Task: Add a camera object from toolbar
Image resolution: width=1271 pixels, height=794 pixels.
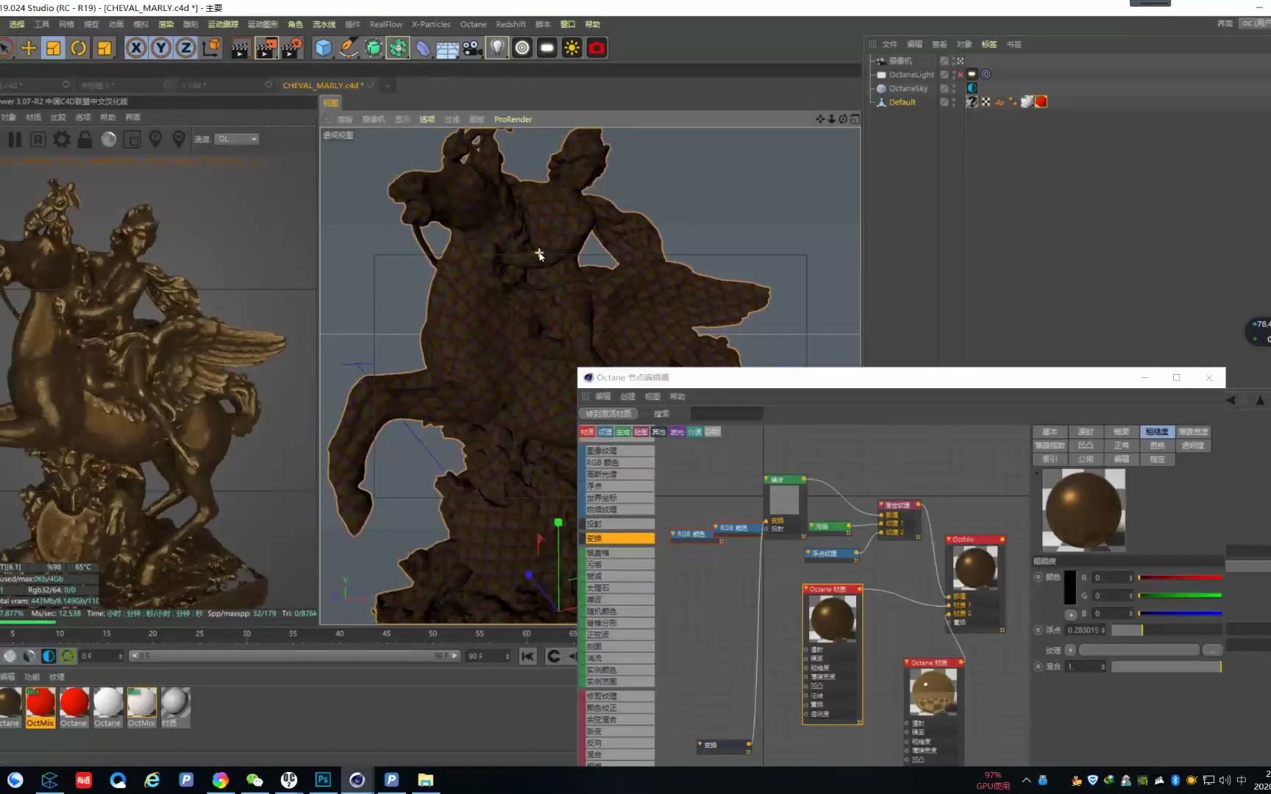Action: (472, 49)
